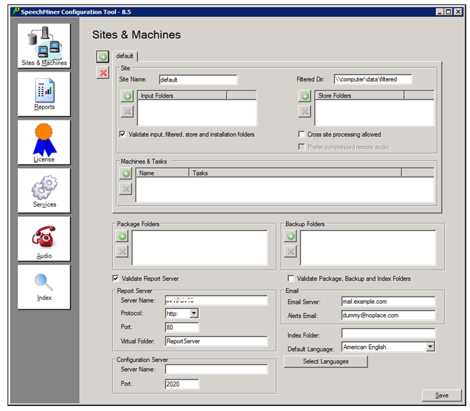Image resolution: width=470 pixels, height=411 pixels.
Task: Add an Input Folder with green plus
Action: [x=126, y=96]
